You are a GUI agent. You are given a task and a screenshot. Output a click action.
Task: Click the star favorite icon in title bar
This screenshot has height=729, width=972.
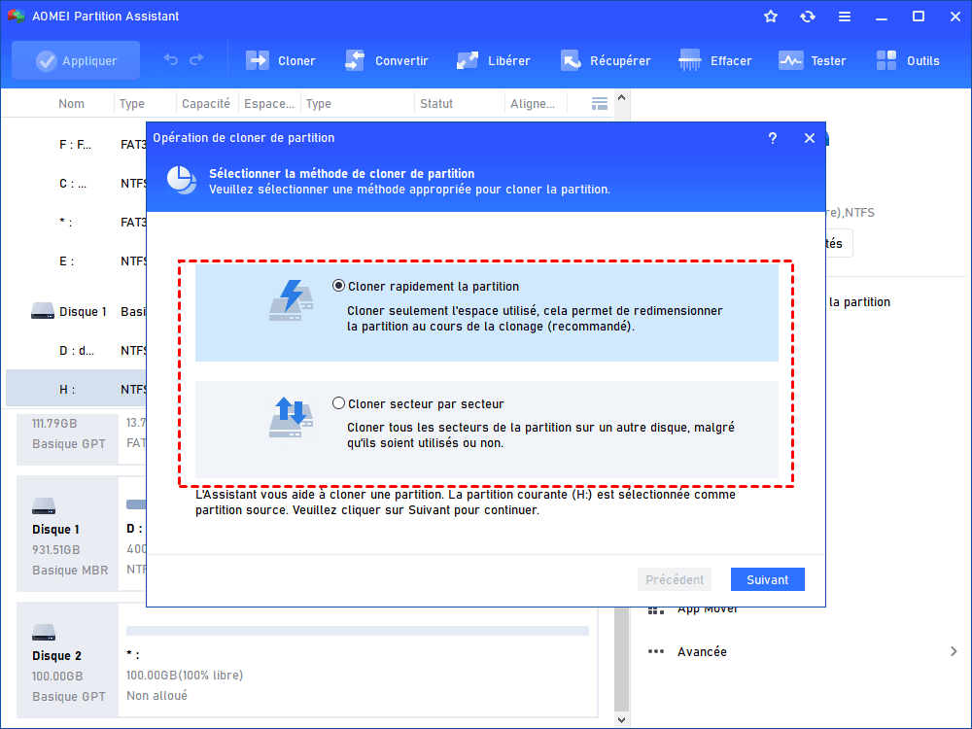pyautogui.click(x=771, y=17)
